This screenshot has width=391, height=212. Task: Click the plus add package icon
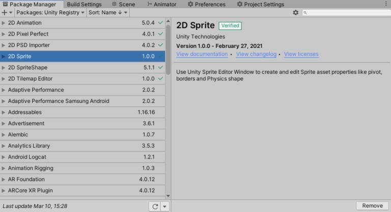click(x=5, y=13)
